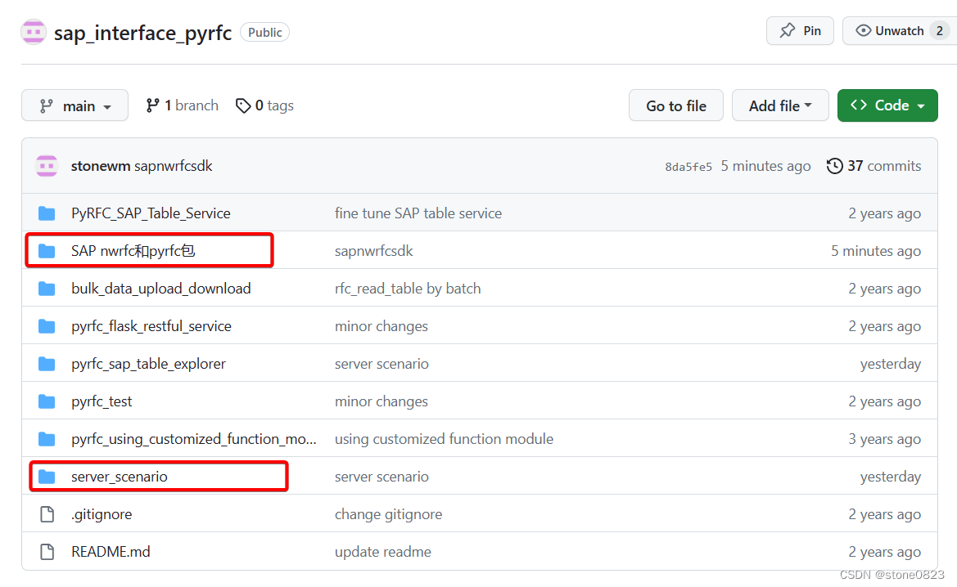Click folder icon of pyrfc_using_customized_function_mo...
This screenshot has height=587, width=957.
(x=47, y=439)
